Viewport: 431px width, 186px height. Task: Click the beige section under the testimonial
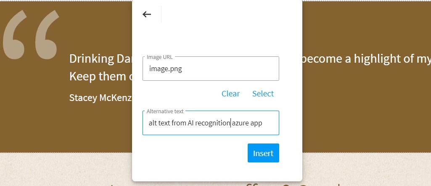(x=63, y=168)
